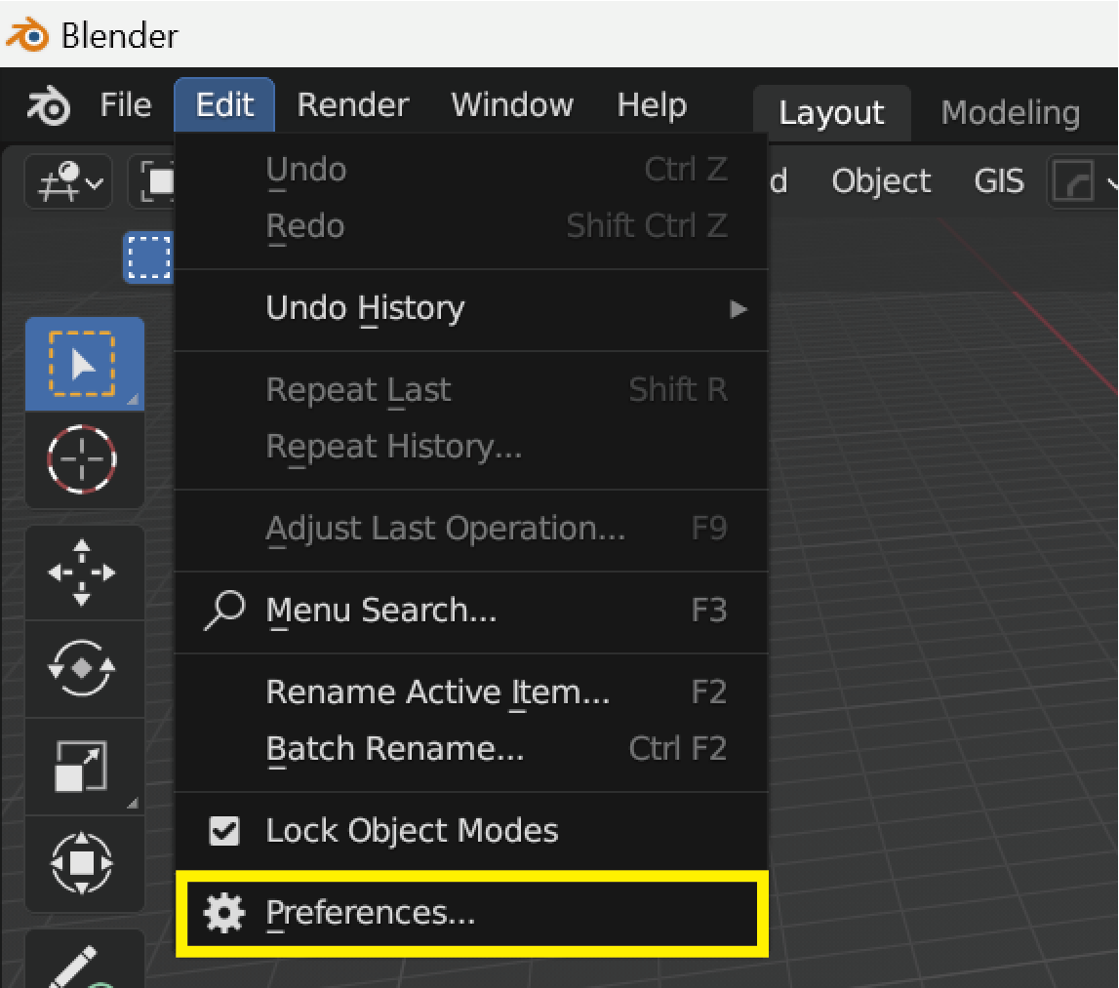Open Menu Search... entry
The width and height of the screenshot is (1119, 988).
tap(471, 611)
